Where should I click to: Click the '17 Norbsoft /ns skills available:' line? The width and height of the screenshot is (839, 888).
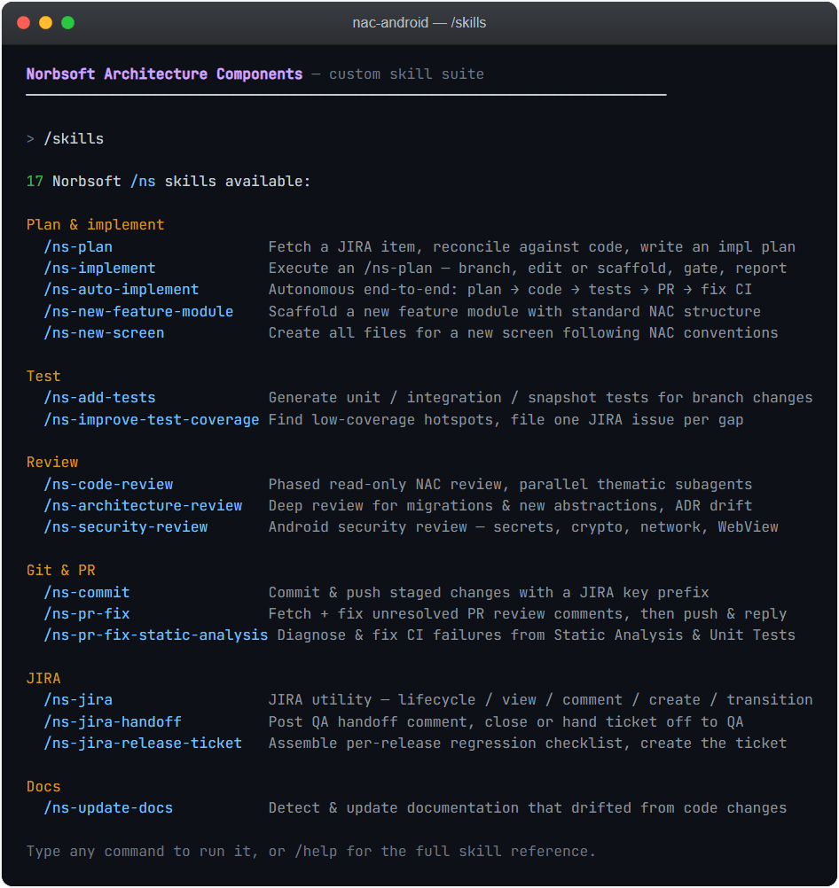[x=169, y=181]
